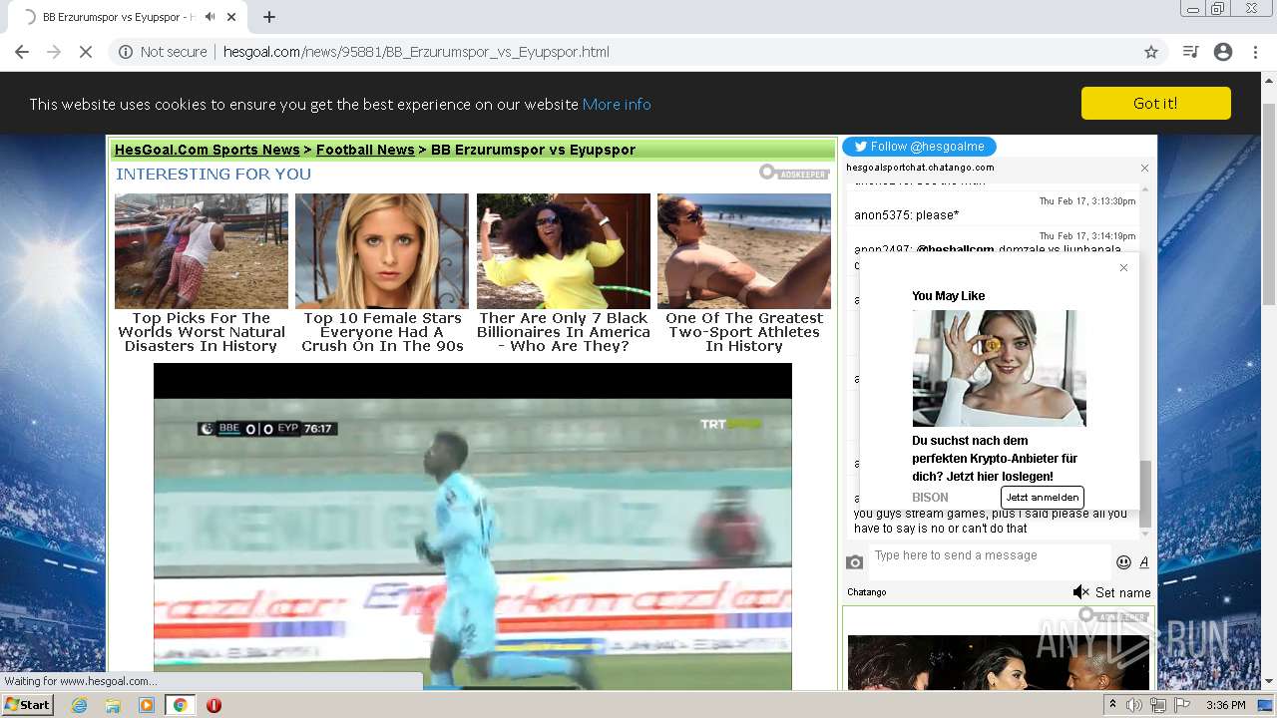The width and height of the screenshot is (1277, 718).
Task: Click the anon5375: please* message
Action: click(x=906, y=215)
